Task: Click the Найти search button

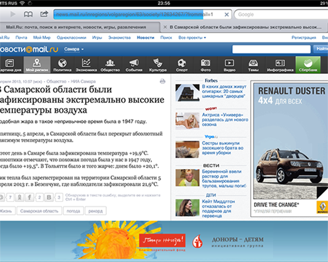Action: (x=321, y=49)
